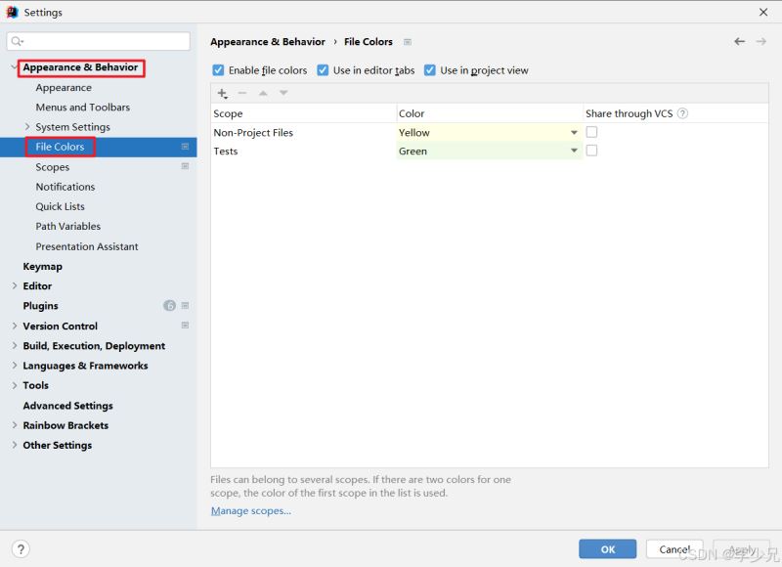The width and height of the screenshot is (782, 567).
Task: Close the Settings dialog
Action: coord(763,12)
